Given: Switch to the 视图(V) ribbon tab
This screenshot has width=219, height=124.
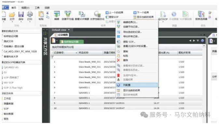Looking at the screenshot, I should 25,8.
